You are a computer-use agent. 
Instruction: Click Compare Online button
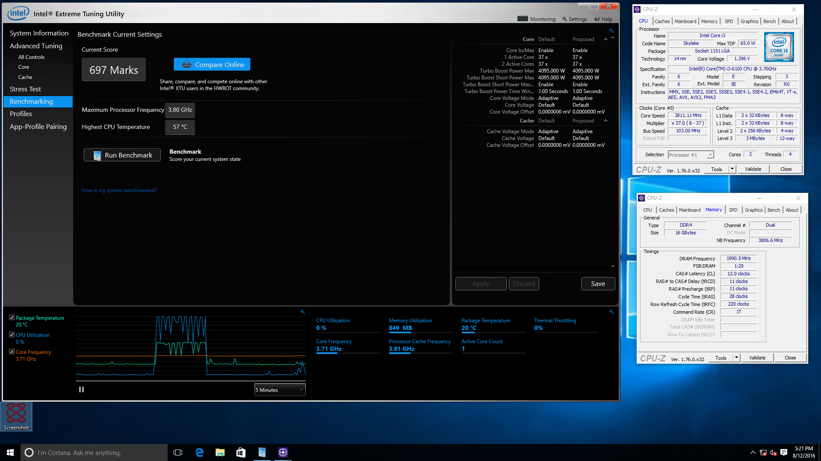pos(212,64)
